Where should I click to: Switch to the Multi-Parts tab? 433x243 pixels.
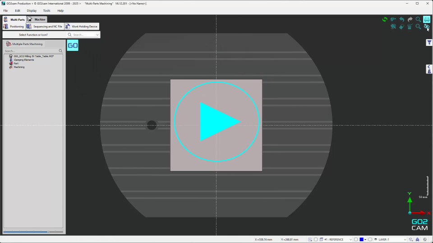[x=14, y=19]
